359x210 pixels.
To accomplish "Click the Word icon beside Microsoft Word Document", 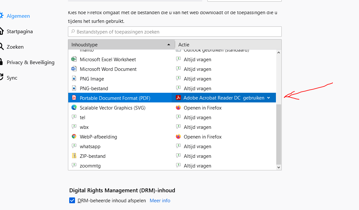I will click(x=74, y=69).
